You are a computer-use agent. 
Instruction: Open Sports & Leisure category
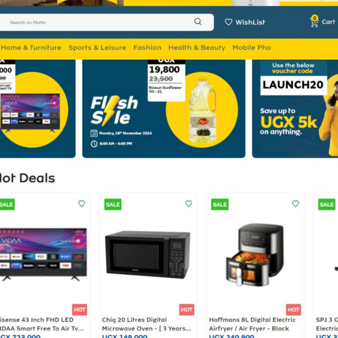click(x=97, y=47)
